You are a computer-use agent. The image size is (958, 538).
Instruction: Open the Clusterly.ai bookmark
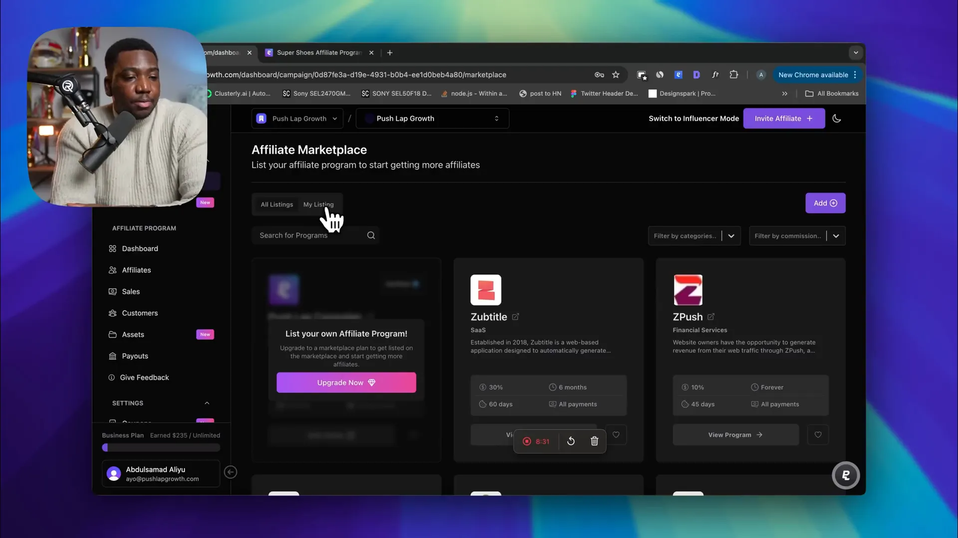pyautogui.click(x=238, y=93)
